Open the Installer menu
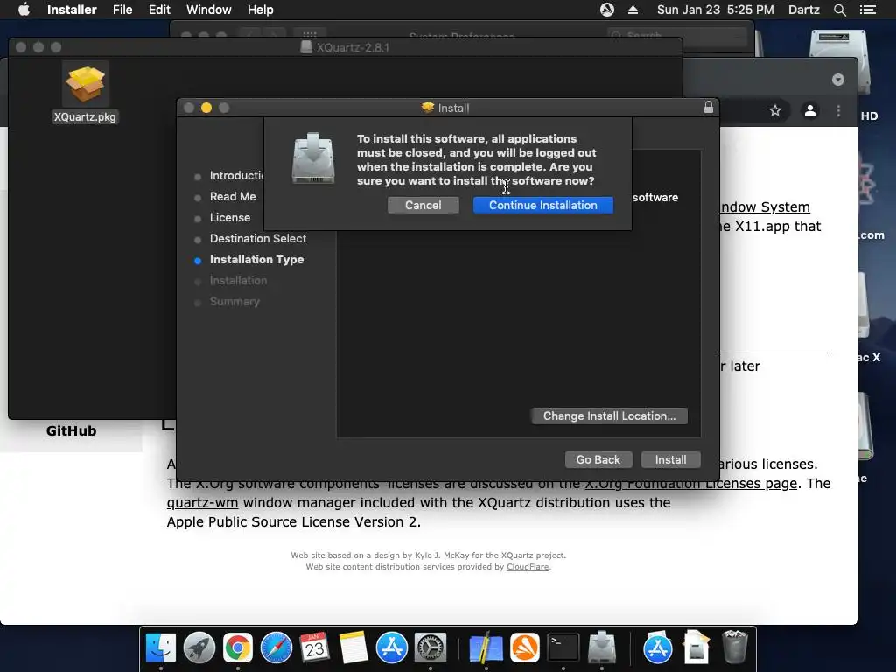Image resolution: width=896 pixels, height=672 pixels. [72, 10]
